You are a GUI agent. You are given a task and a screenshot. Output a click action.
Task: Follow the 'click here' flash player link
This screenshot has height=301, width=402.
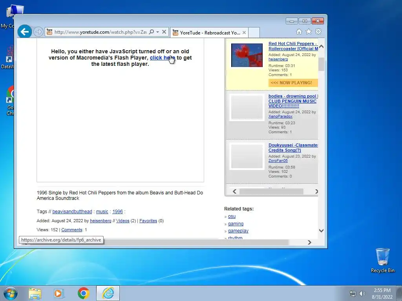[162, 58]
